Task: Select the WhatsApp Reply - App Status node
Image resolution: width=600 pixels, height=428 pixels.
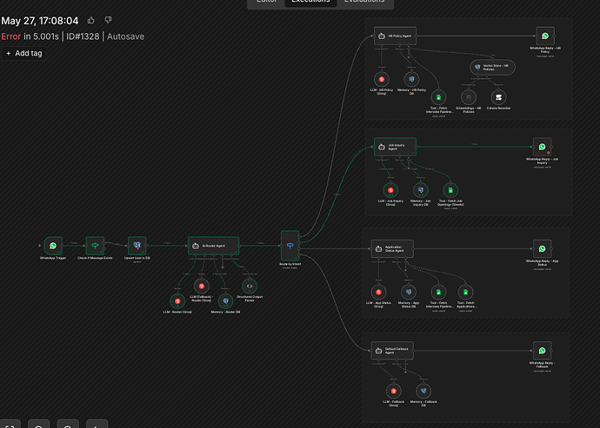Action: 543,249
